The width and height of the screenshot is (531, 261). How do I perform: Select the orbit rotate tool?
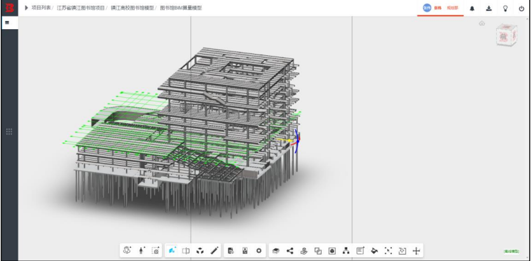click(x=127, y=250)
